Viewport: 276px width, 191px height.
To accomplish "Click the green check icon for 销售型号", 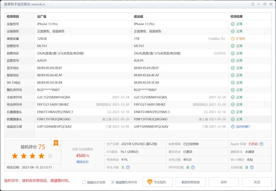I will [x=233, y=46].
